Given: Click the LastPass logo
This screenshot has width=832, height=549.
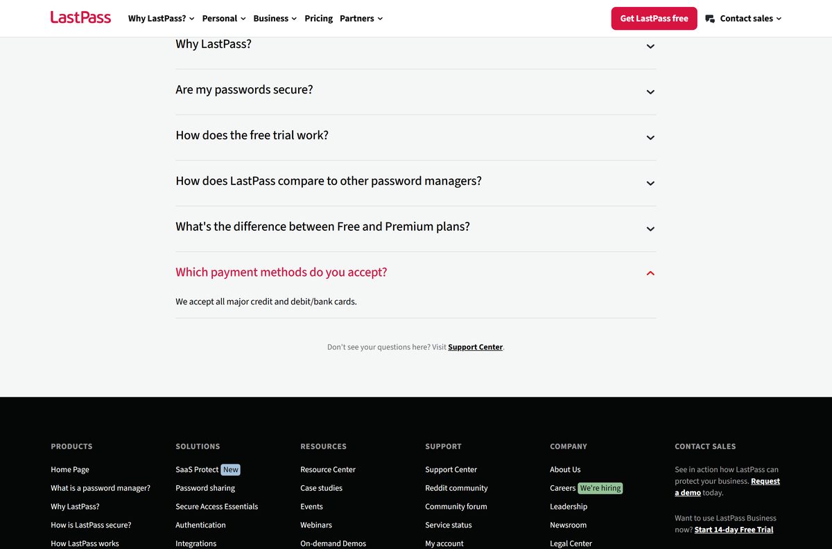Looking at the screenshot, I should pyautogui.click(x=80, y=18).
